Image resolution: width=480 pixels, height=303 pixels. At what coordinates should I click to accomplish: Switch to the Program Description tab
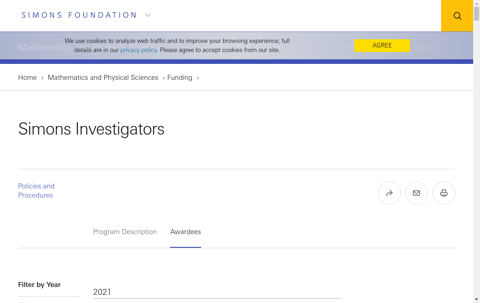(x=125, y=232)
